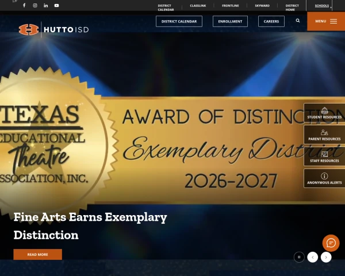Open the LinkedIn icon in top bar

coord(46,6)
